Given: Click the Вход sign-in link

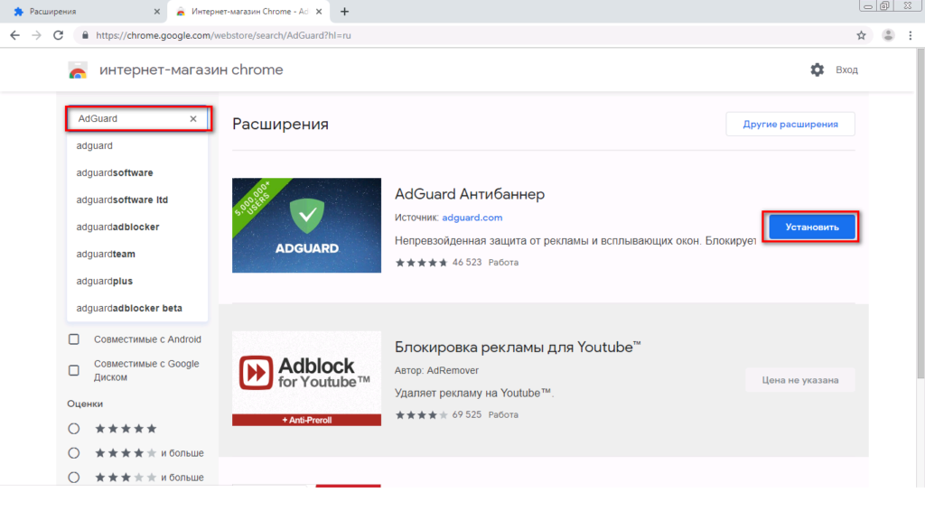Looking at the screenshot, I should click(846, 70).
